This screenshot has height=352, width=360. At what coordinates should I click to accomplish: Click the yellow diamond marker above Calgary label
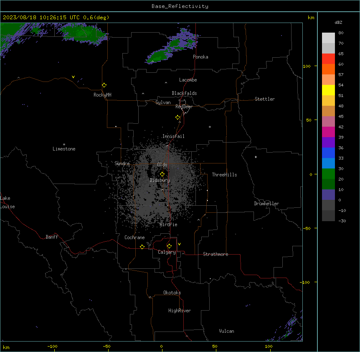click(169, 246)
